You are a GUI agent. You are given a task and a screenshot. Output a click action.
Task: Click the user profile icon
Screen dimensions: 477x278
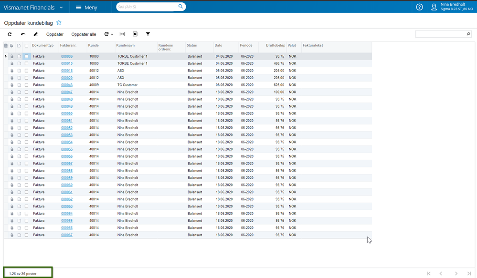point(434,7)
